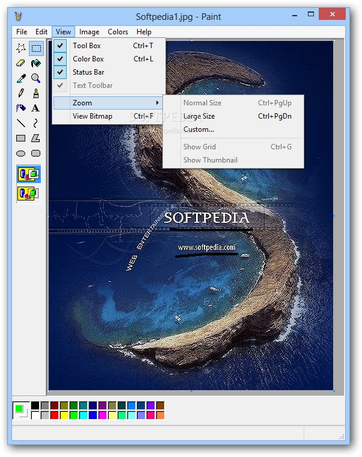Pick the yellow color swatch
This screenshot has width=362, height=457.
[64, 415]
